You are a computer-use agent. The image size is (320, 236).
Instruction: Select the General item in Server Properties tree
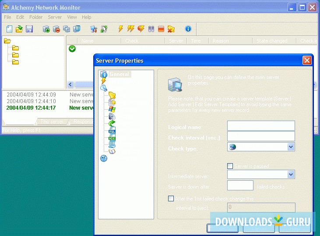119,74
